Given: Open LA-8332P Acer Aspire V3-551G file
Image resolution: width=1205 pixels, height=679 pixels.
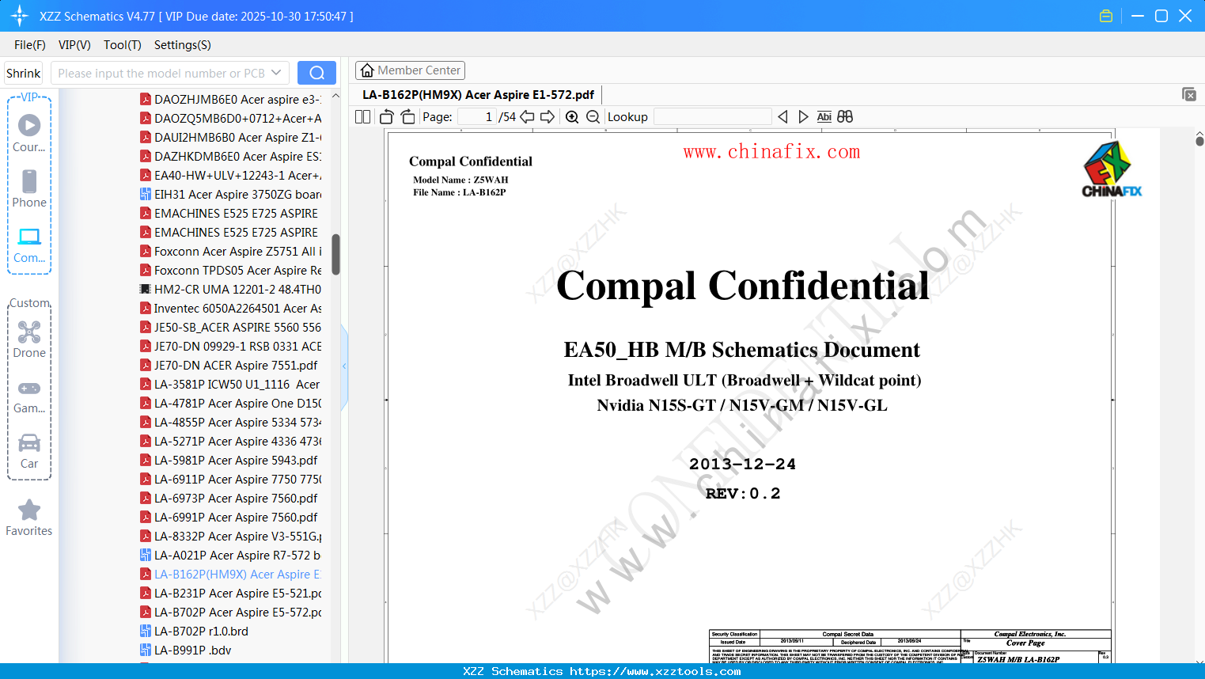Looking at the screenshot, I should 230,537.
